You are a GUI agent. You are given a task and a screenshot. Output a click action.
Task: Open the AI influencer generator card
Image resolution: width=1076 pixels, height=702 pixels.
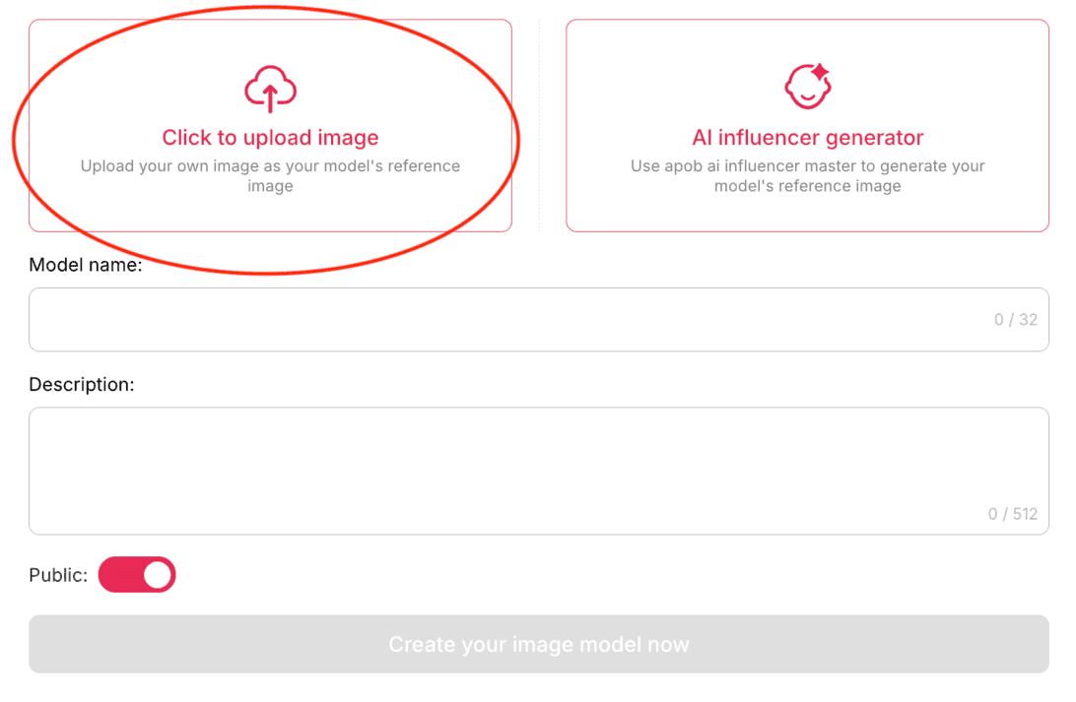coord(806,126)
